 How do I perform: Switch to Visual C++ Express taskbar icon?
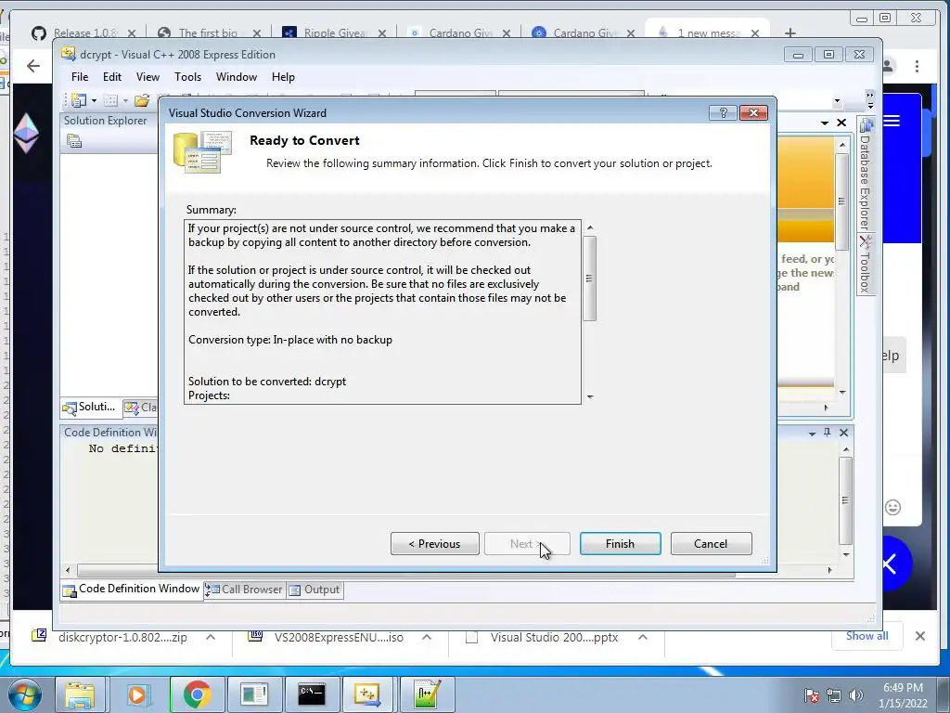[x=367, y=694]
